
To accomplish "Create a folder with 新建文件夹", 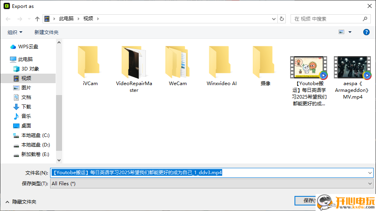I will [47, 32].
